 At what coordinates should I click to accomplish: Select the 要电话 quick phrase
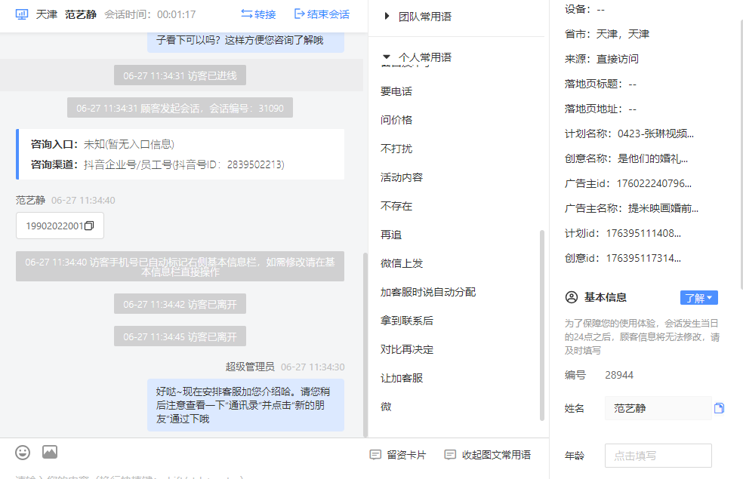coord(396,91)
